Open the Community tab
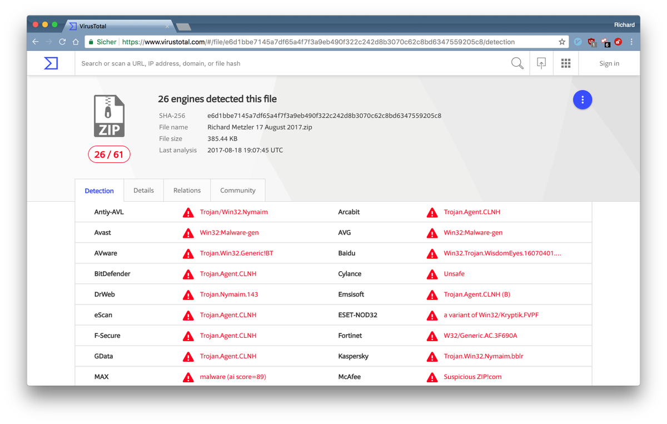Screen dimensions: 667x424 pos(237,190)
